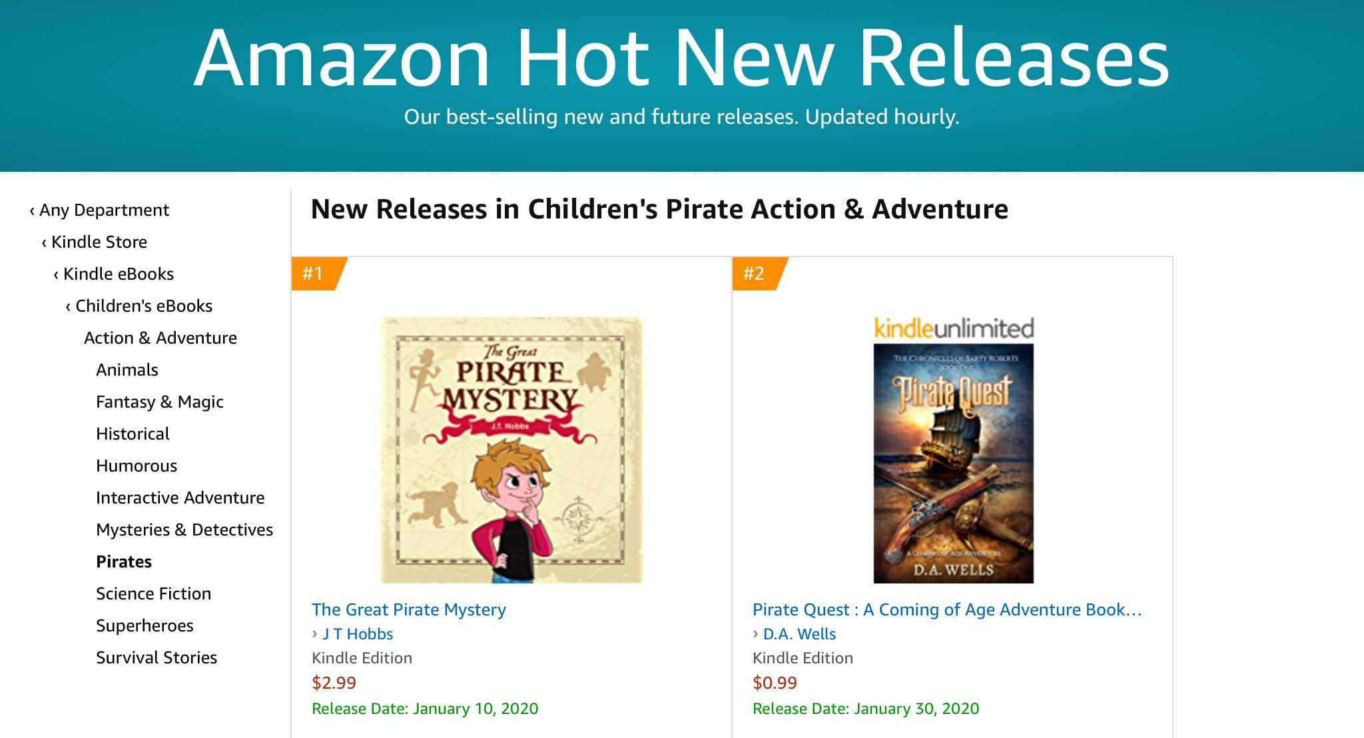Go back to Any Department
This screenshot has width=1364, height=738.
click(x=104, y=210)
